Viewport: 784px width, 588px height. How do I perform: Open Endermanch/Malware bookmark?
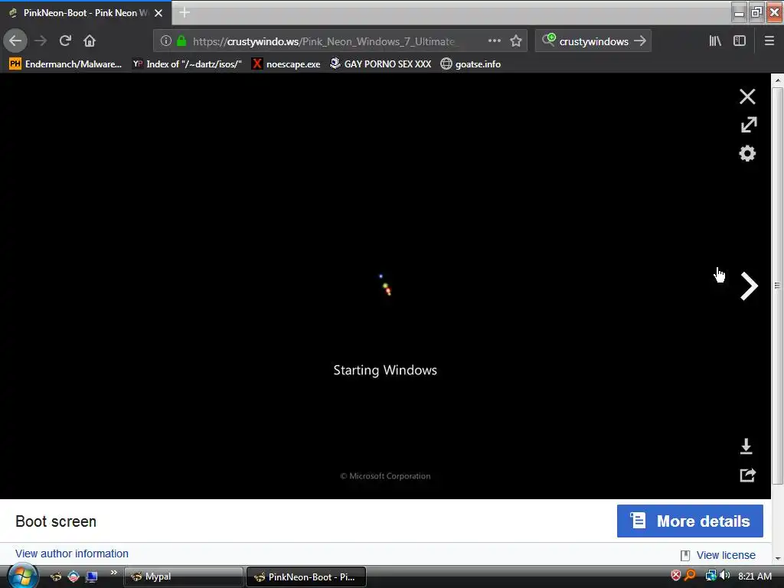click(x=66, y=64)
